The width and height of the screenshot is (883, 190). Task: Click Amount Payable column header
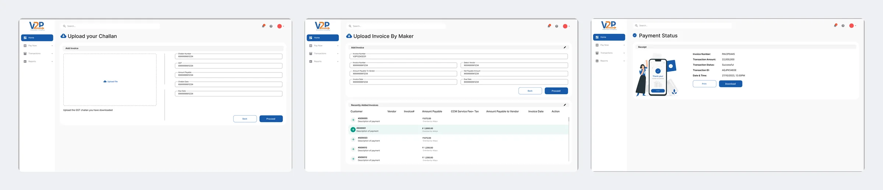432,112
